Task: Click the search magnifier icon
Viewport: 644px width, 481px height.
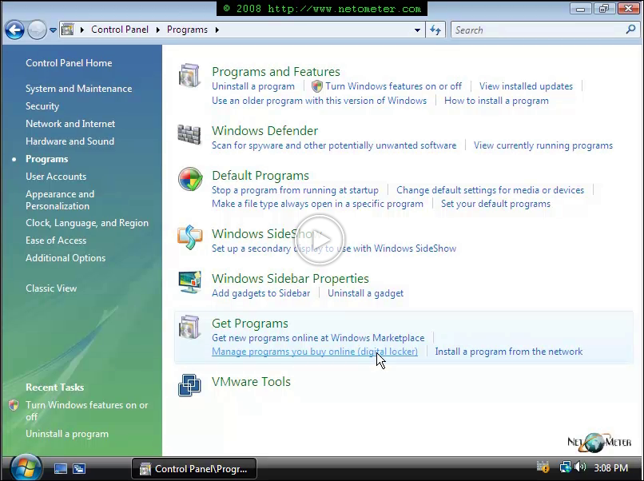Action: click(630, 30)
